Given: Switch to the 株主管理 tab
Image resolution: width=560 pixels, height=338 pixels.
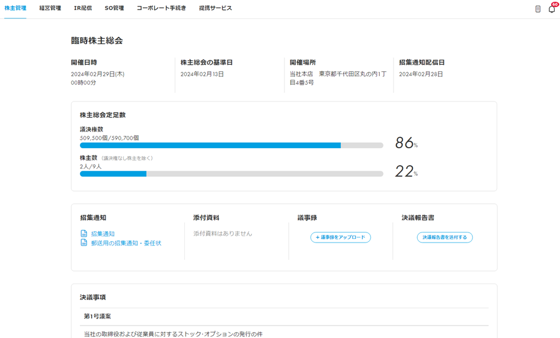Looking at the screenshot, I should pyautogui.click(x=15, y=8).
